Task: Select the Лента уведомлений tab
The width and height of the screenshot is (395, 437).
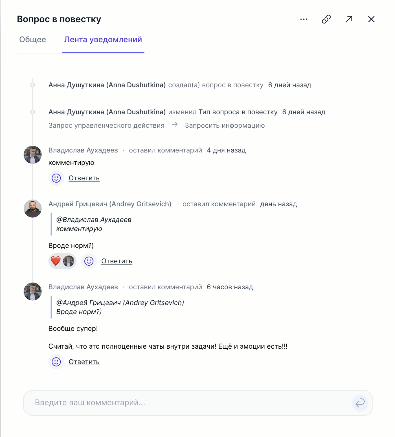Action: [x=103, y=40]
